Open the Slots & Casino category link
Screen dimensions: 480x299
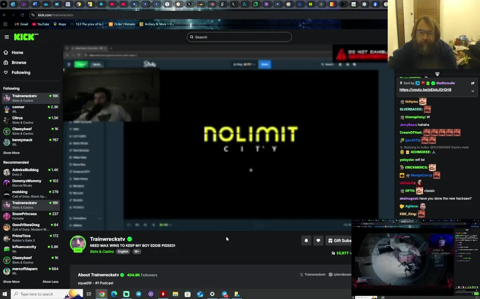click(x=101, y=252)
